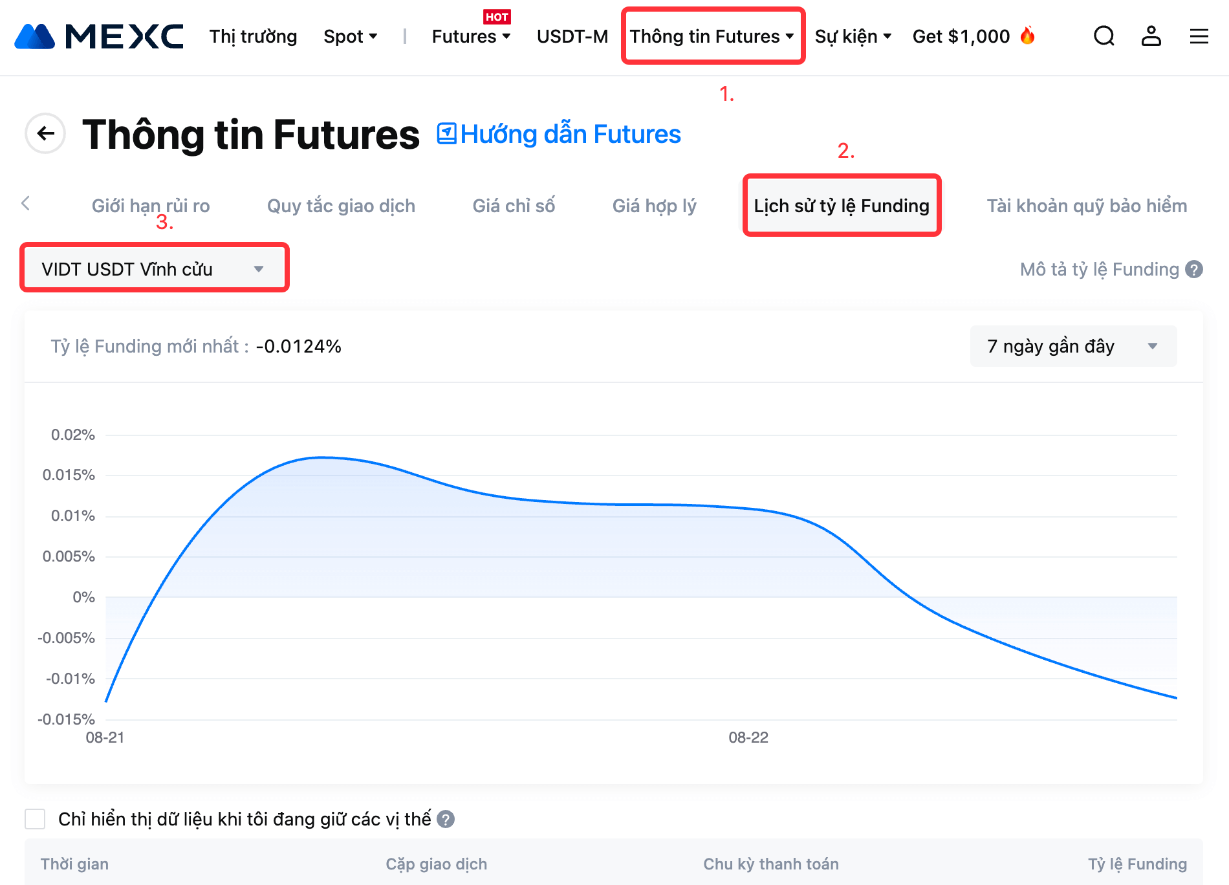Expand the Spot menu
This screenshot has height=885, width=1229.
coord(350,36)
